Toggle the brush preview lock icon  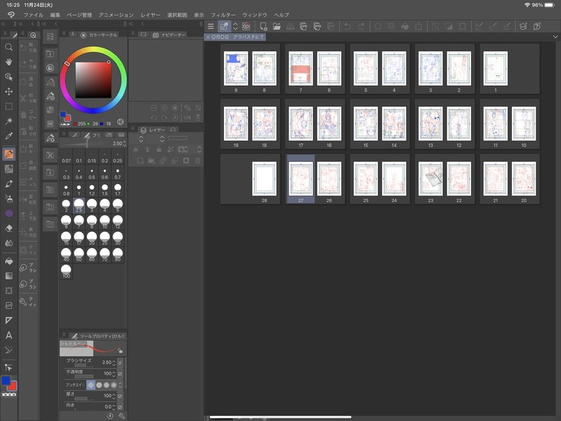pos(121,350)
